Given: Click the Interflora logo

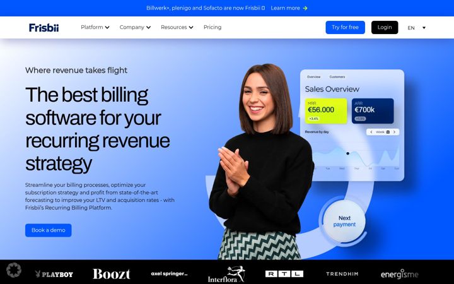Looking at the screenshot, I should (227, 274).
